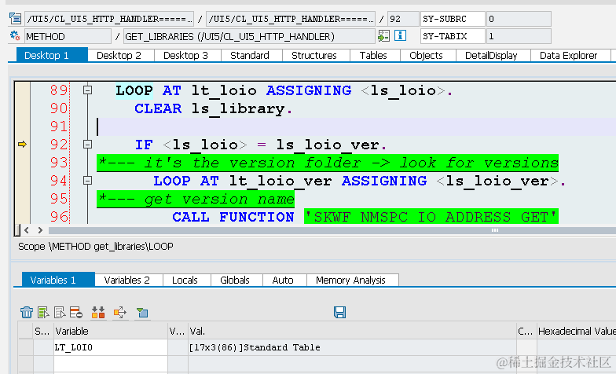Open the Data Explorer tab
The height and width of the screenshot is (374, 616).
[x=570, y=55]
